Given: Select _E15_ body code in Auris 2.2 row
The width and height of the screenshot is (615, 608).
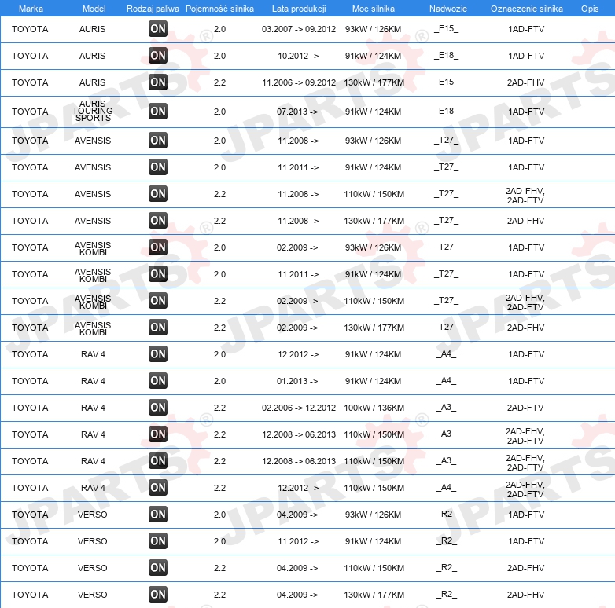Looking at the screenshot, I should point(447,82).
